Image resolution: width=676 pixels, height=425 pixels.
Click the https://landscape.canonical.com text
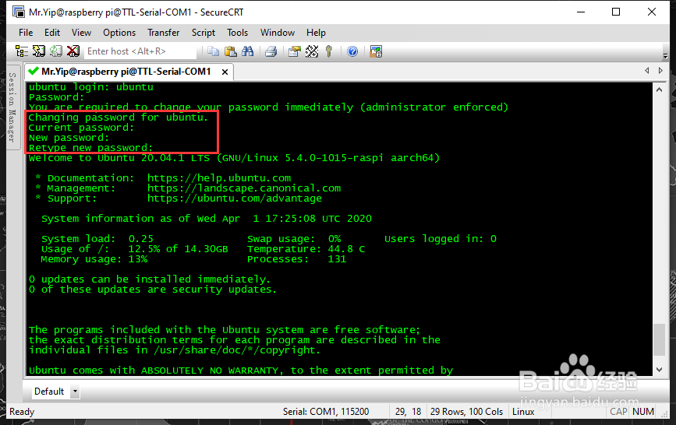pos(244,188)
